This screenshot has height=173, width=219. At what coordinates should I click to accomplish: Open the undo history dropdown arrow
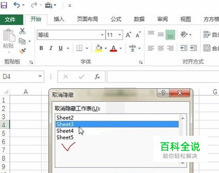[24, 5]
